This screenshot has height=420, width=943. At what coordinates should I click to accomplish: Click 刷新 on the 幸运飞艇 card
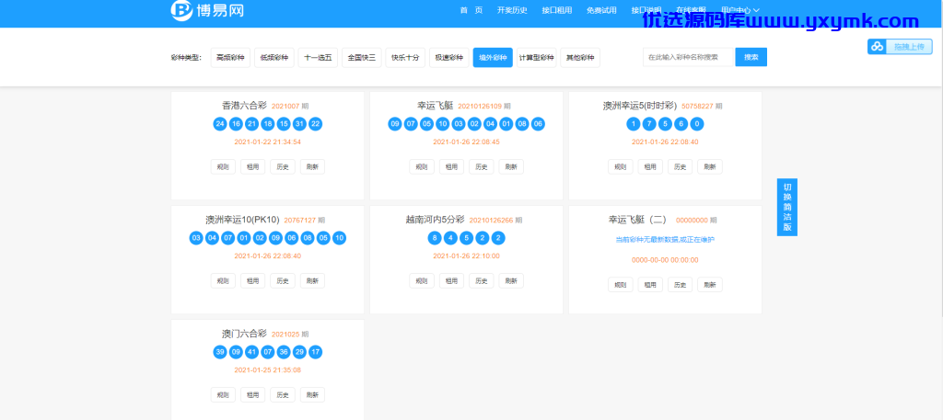pos(511,166)
